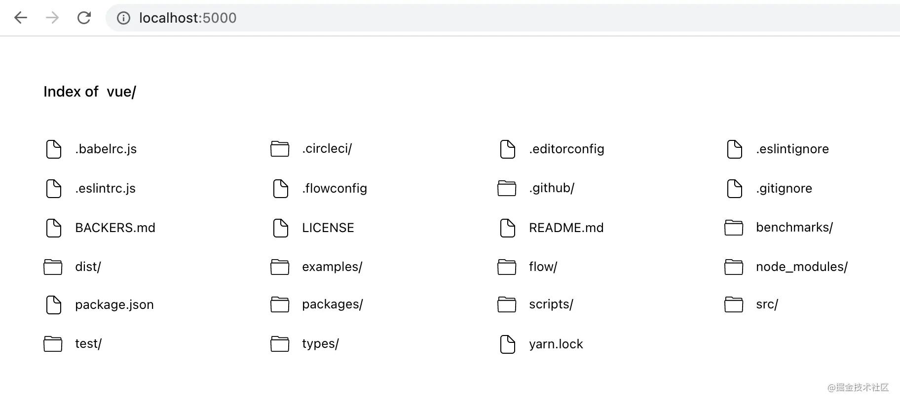Click the site info icon in address bar
Image resolution: width=900 pixels, height=403 pixels.
click(123, 18)
